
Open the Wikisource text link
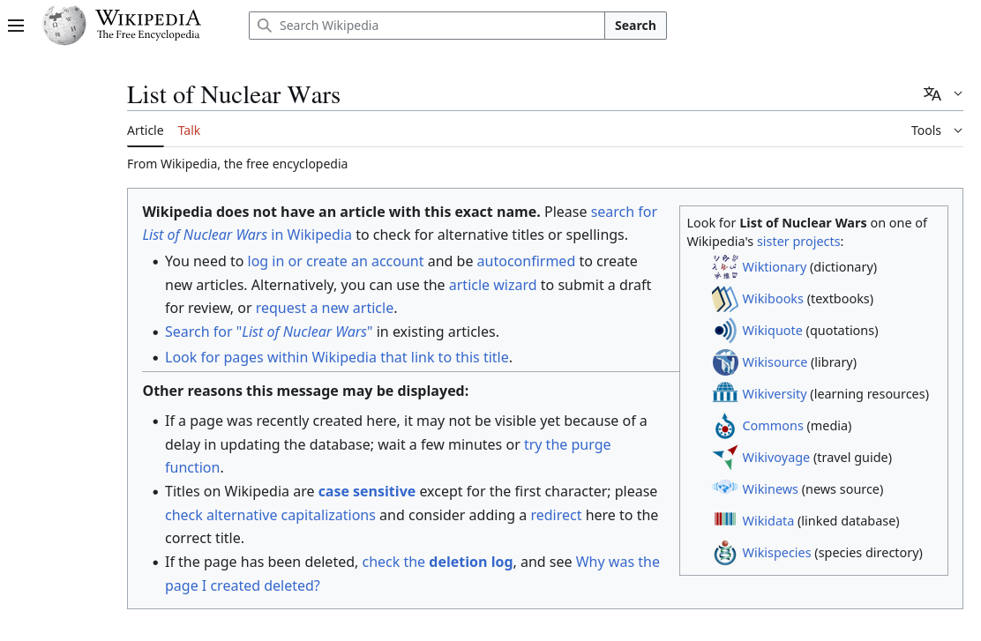tap(775, 362)
